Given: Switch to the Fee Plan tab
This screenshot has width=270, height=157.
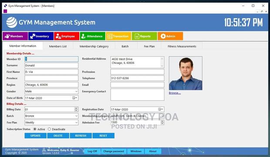Looking at the screenshot, I should [149, 46].
